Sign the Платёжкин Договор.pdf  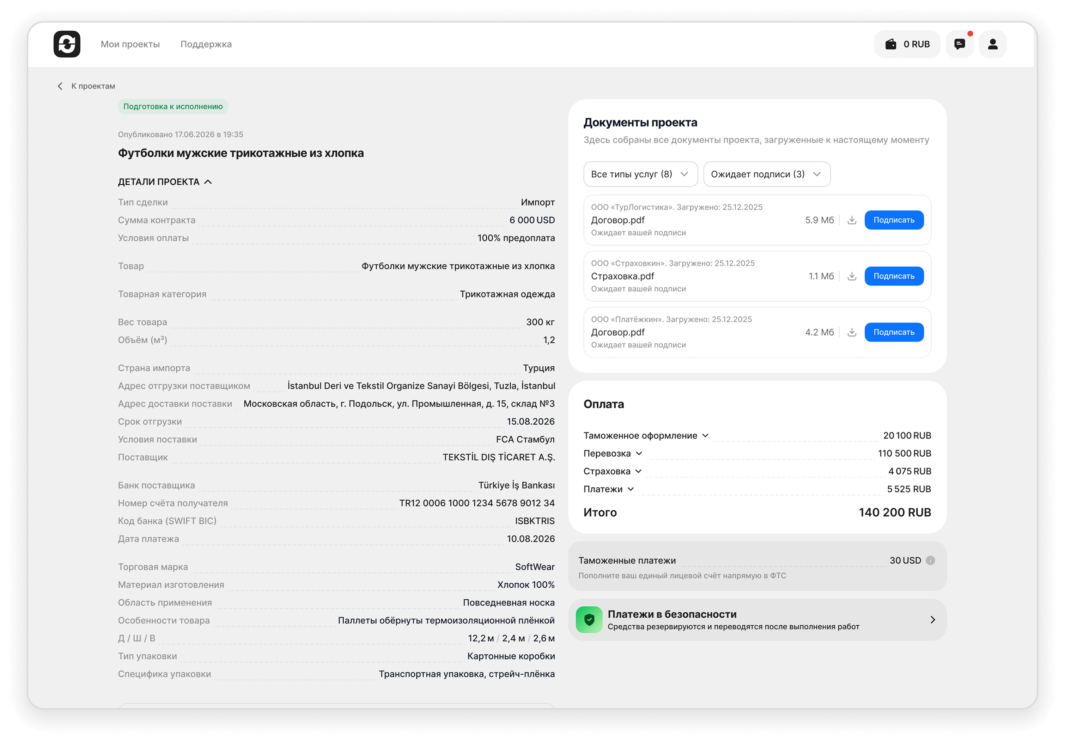(x=894, y=332)
